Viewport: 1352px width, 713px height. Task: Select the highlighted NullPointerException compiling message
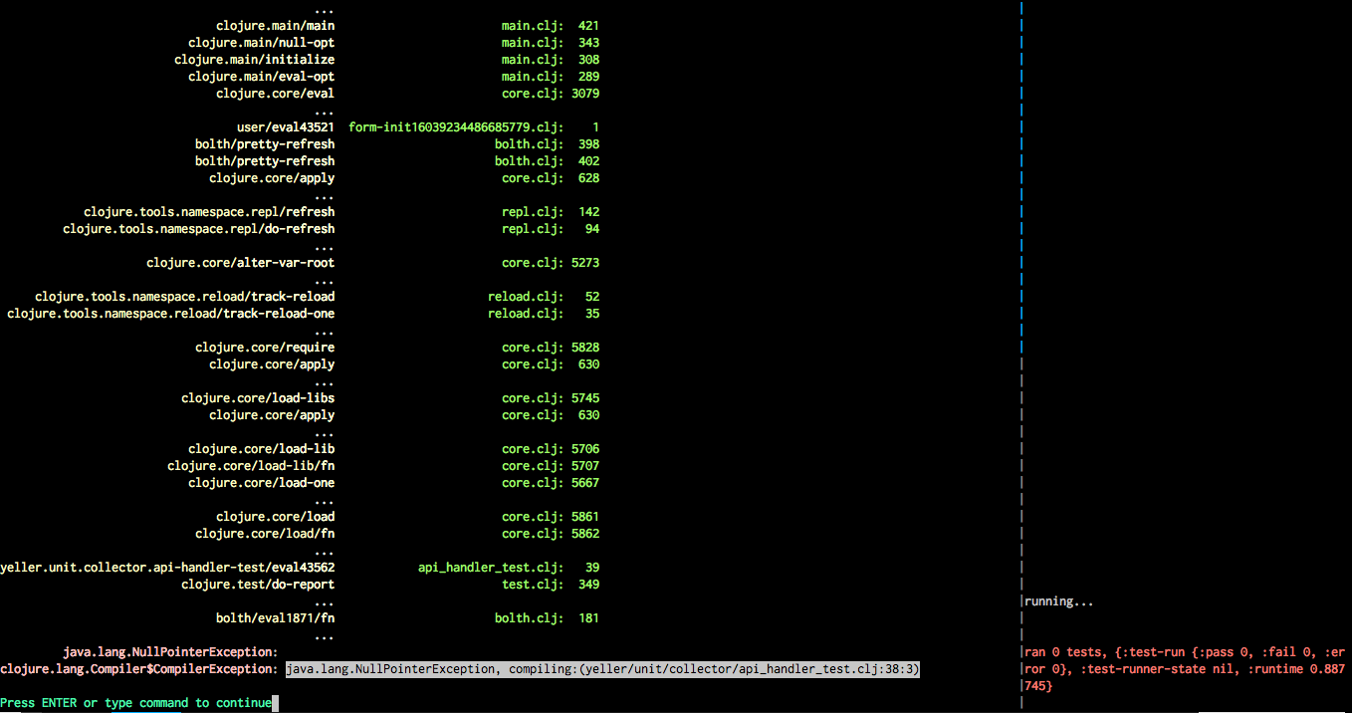602,670
